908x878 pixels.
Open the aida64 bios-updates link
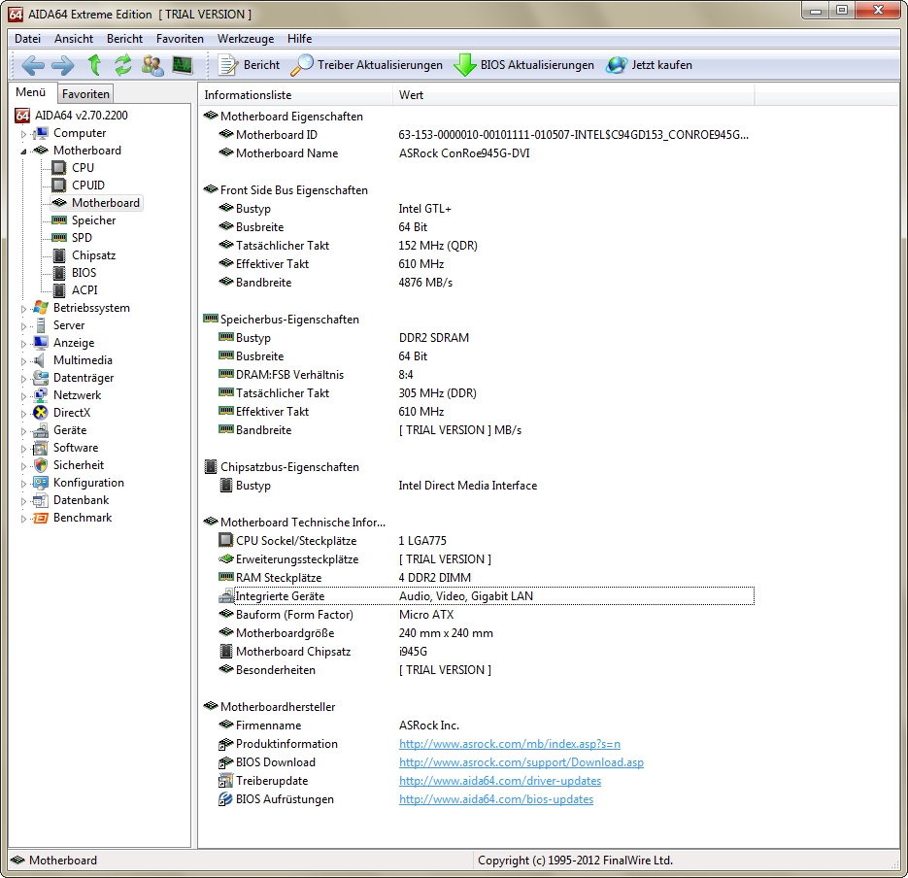click(x=495, y=799)
